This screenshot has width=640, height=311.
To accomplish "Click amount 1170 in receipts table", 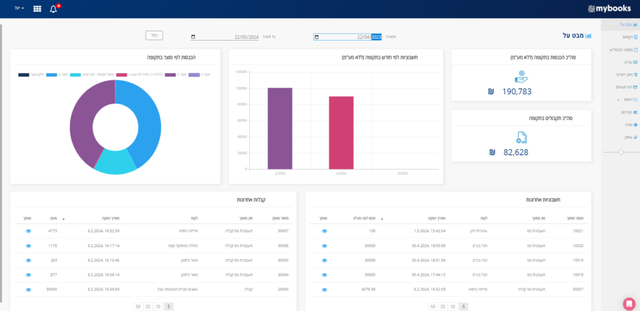I will pyautogui.click(x=52, y=246).
